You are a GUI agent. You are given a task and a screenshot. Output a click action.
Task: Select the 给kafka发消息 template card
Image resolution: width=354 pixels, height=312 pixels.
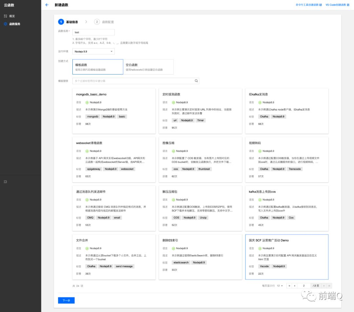(x=287, y=111)
